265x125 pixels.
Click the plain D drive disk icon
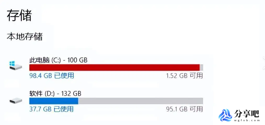click(x=16, y=101)
